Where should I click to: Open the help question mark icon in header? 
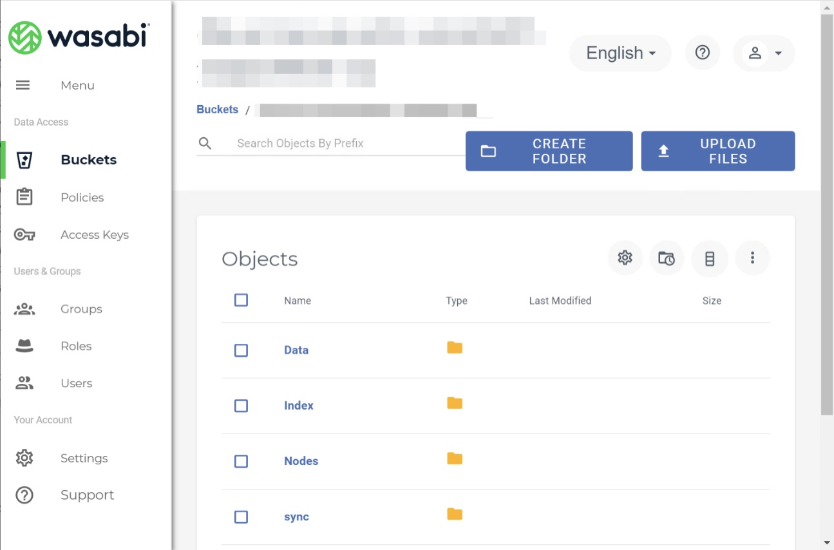[x=702, y=53]
